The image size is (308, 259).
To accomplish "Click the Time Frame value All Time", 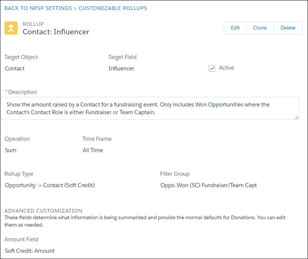I will coord(93,150).
